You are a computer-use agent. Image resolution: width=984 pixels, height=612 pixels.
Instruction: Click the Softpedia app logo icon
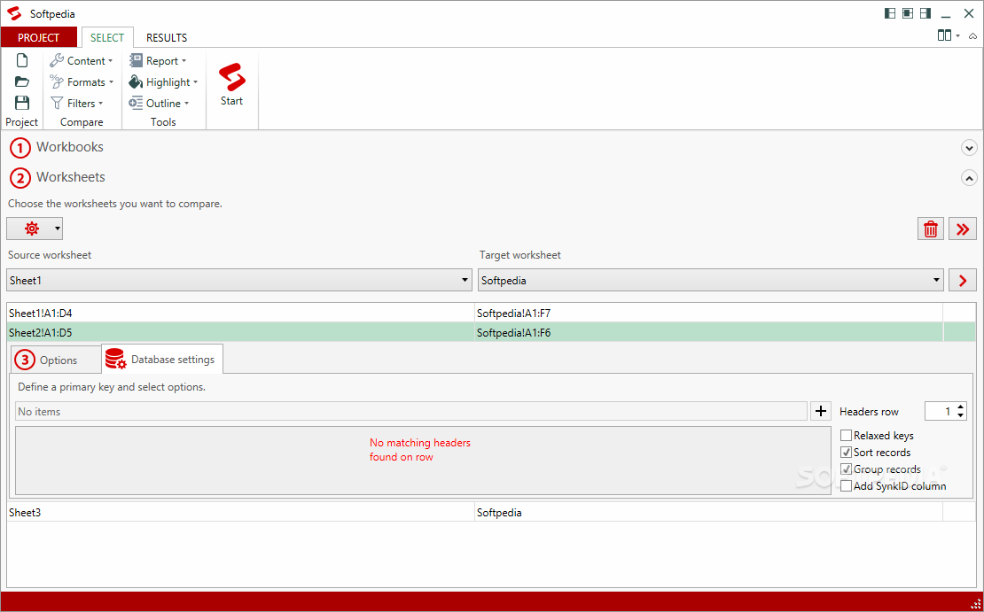click(14, 13)
